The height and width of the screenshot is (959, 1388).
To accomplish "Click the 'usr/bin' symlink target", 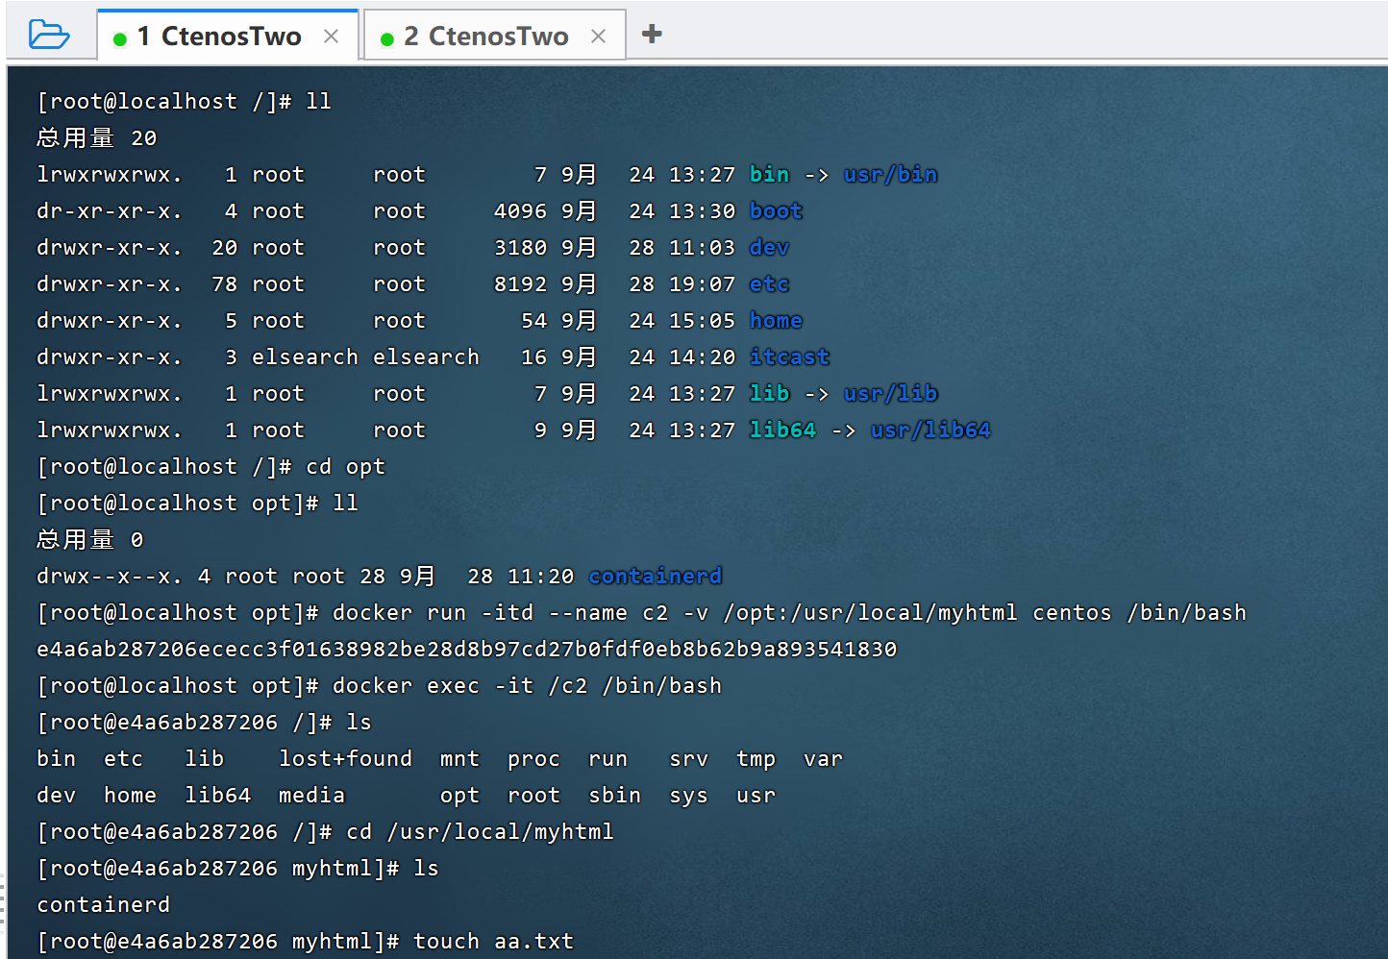I will point(890,174).
